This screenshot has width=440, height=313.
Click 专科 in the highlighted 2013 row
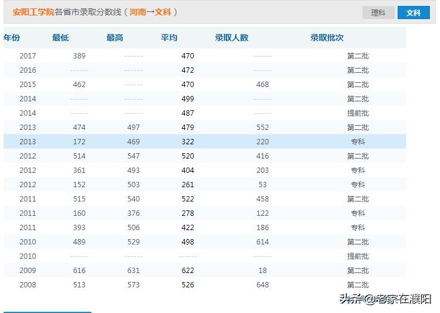tap(358, 142)
